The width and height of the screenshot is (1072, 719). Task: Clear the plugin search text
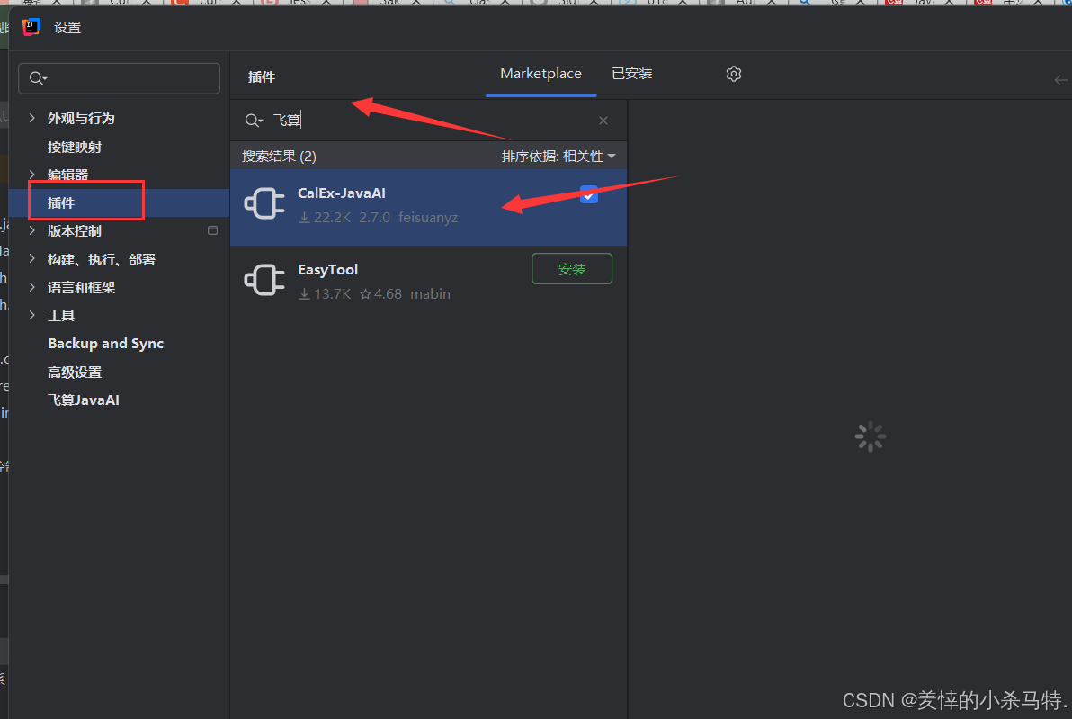tap(603, 121)
